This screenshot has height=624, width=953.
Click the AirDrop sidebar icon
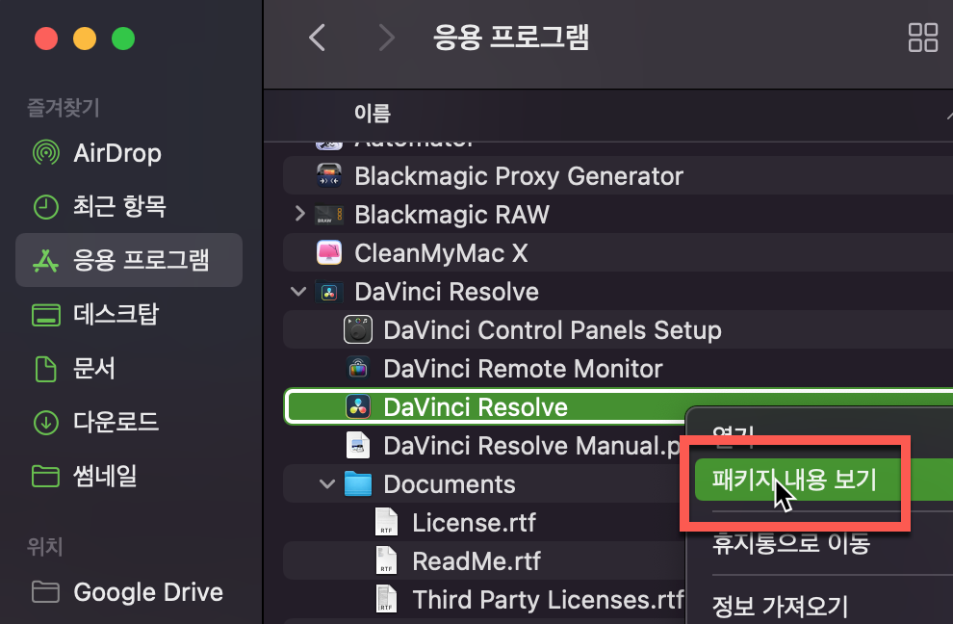pyautogui.click(x=45, y=153)
